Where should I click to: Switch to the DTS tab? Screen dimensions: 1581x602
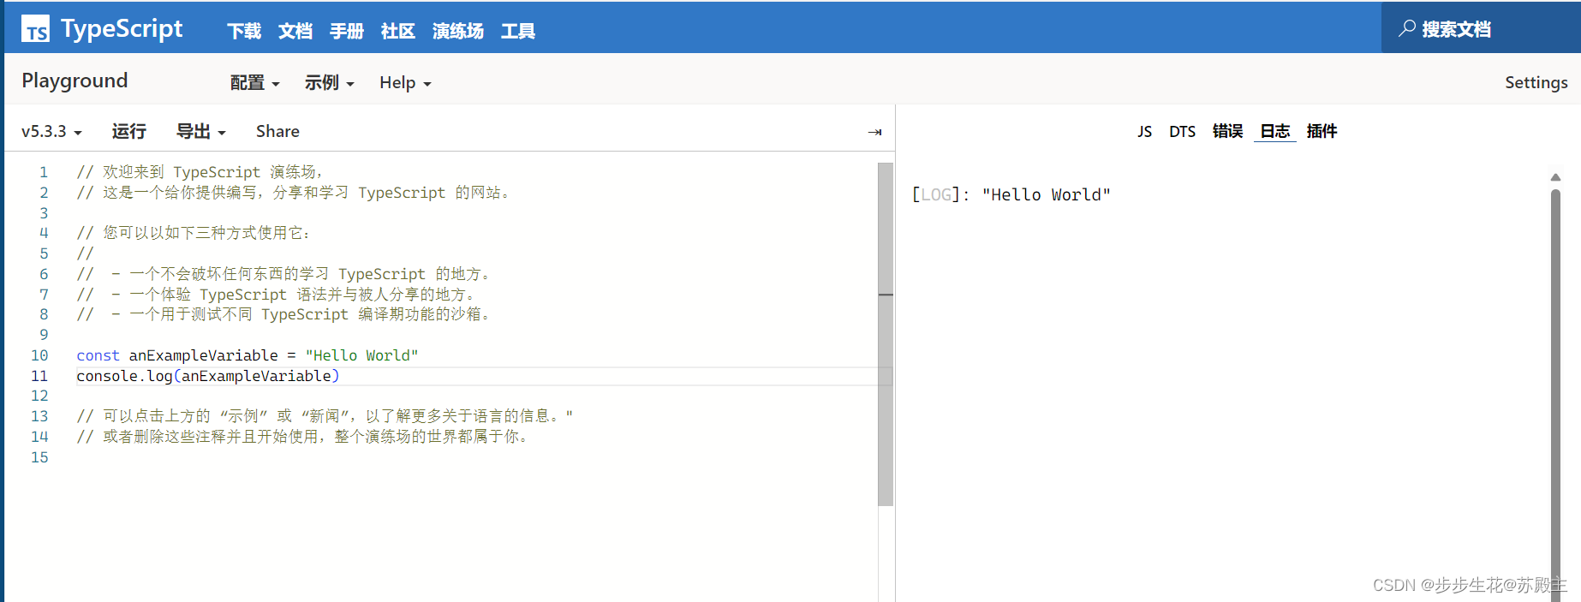click(1182, 131)
